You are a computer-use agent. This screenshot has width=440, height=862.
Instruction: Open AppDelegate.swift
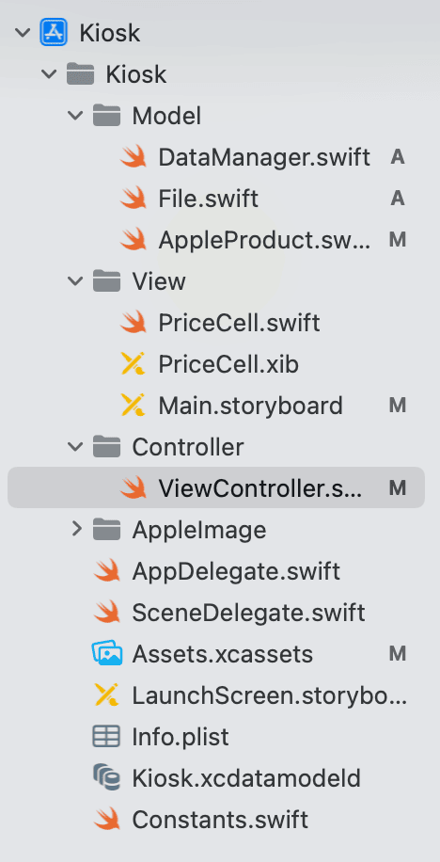tap(236, 571)
